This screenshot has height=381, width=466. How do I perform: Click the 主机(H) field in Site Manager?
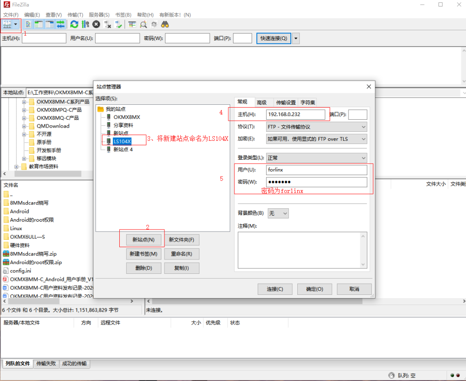(x=295, y=114)
